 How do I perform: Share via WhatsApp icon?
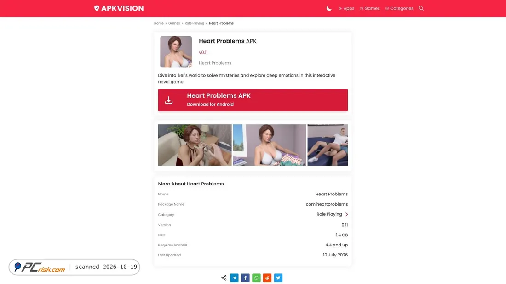click(x=256, y=278)
